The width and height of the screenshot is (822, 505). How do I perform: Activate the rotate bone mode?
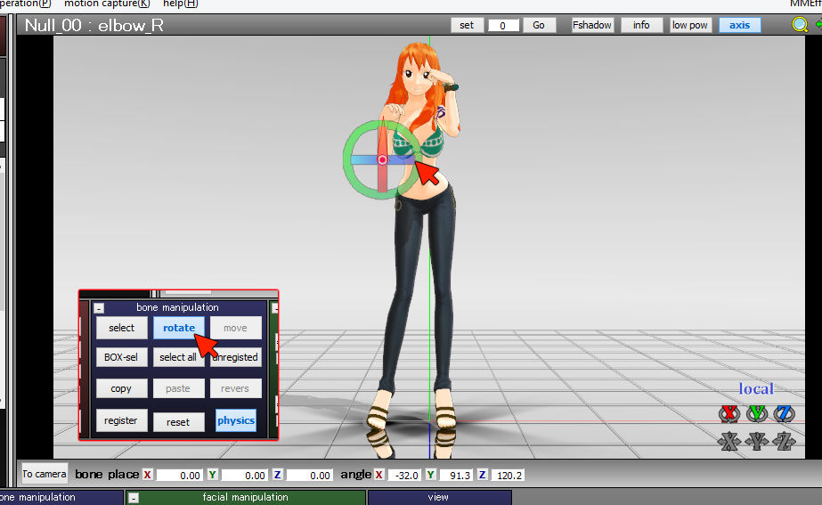click(x=179, y=328)
